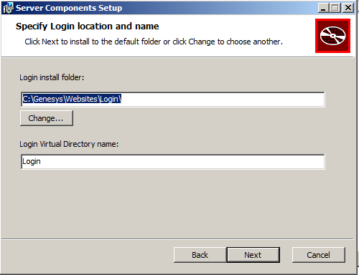Click the 'Click Next to install' instruction text
This screenshot has width=359, height=275.
tap(154, 42)
